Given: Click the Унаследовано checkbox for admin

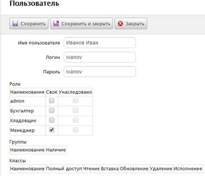Looking at the screenshot, I should [76, 101].
